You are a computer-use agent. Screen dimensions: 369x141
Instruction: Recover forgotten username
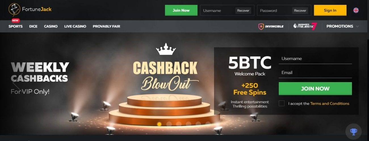click(243, 10)
